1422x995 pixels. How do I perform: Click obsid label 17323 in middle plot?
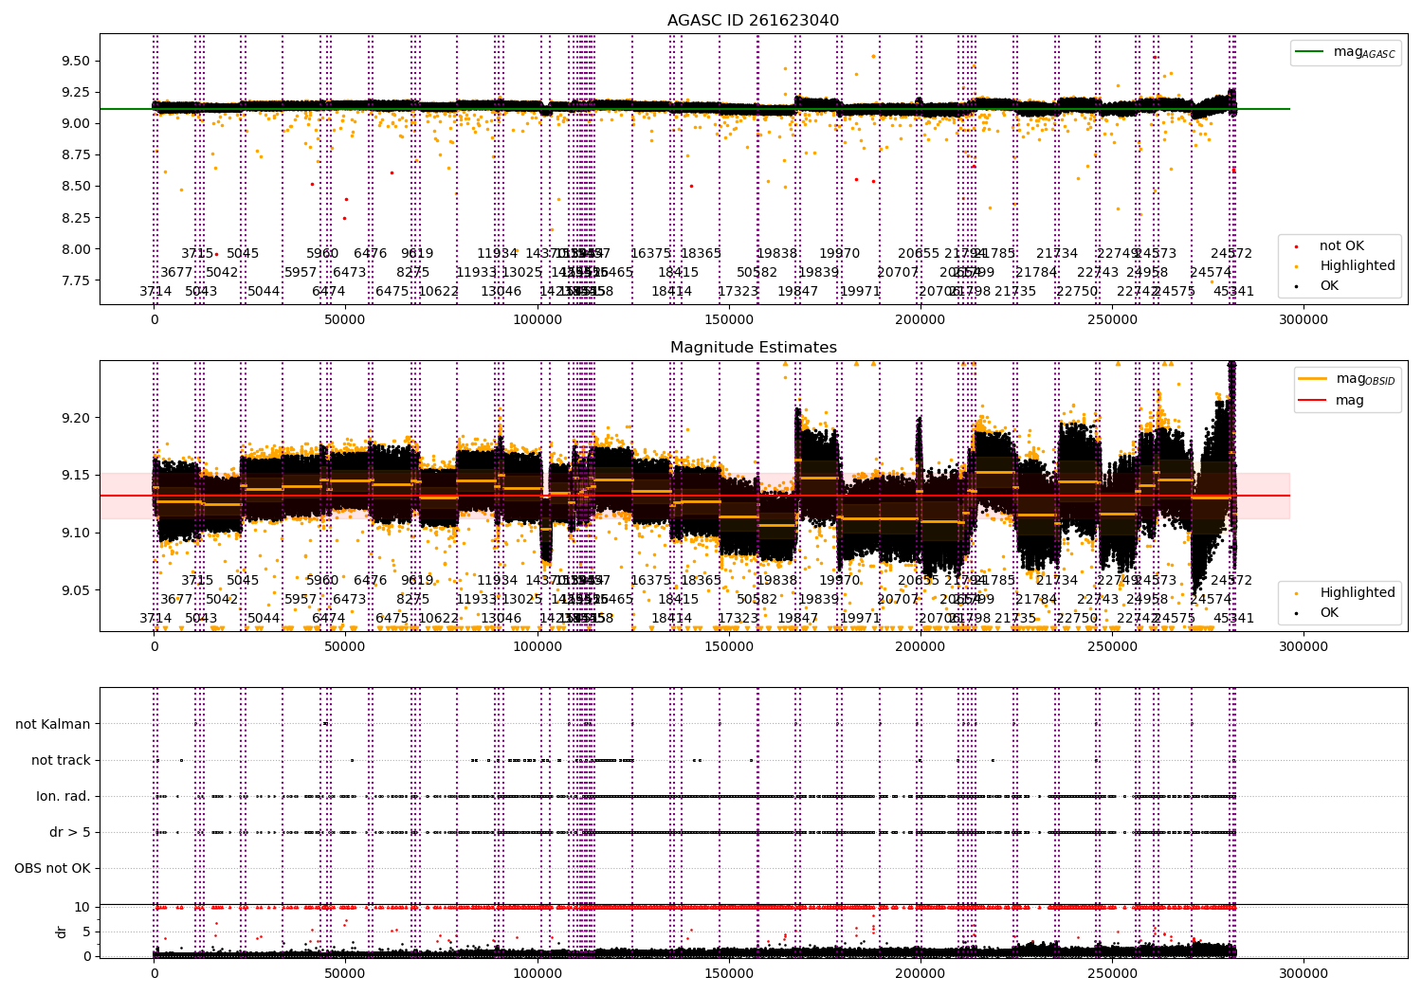(x=738, y=618)
